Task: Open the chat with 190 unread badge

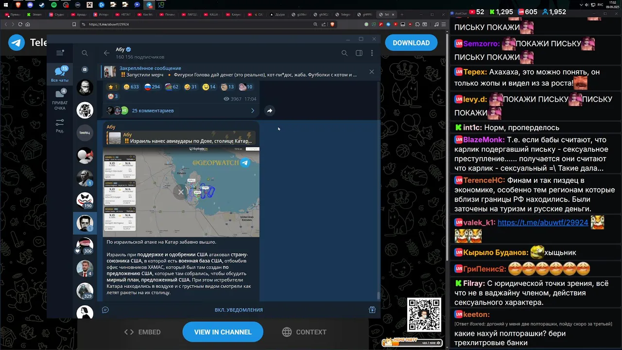Action: [85, 200]
